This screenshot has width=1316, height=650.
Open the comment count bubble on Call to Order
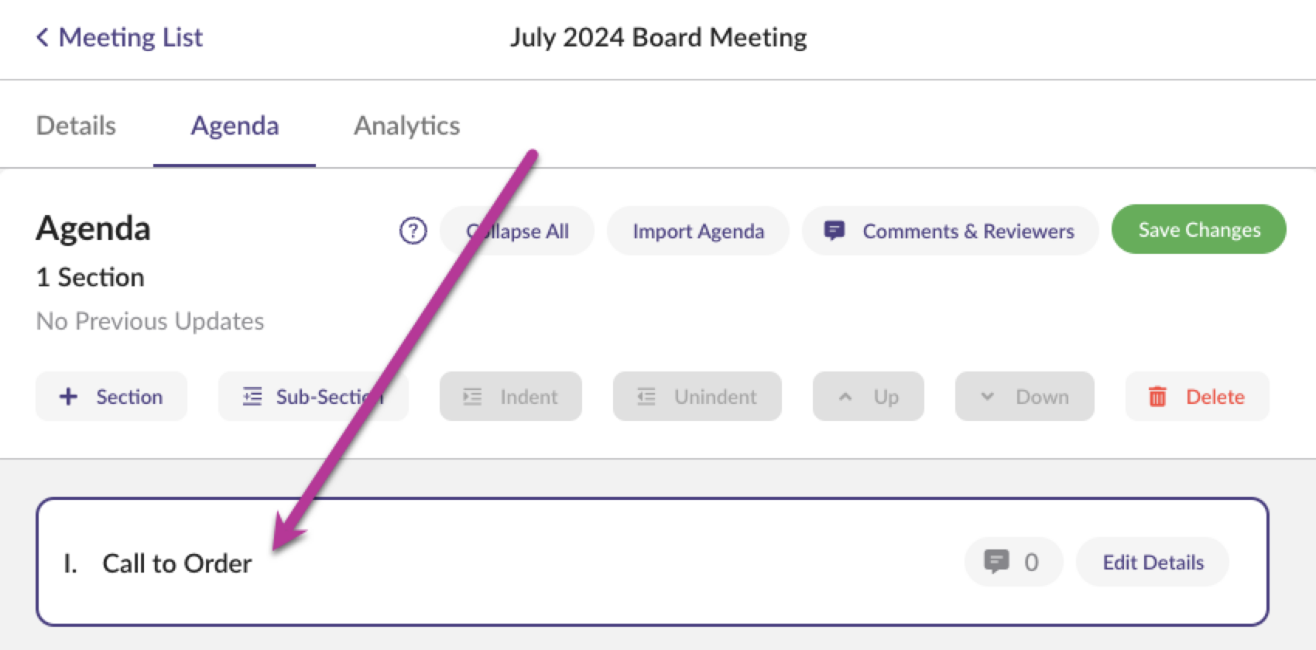point(1013,562)
